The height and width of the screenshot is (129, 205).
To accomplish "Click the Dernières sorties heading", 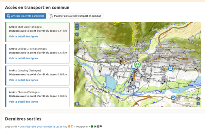I will (23, 119).
